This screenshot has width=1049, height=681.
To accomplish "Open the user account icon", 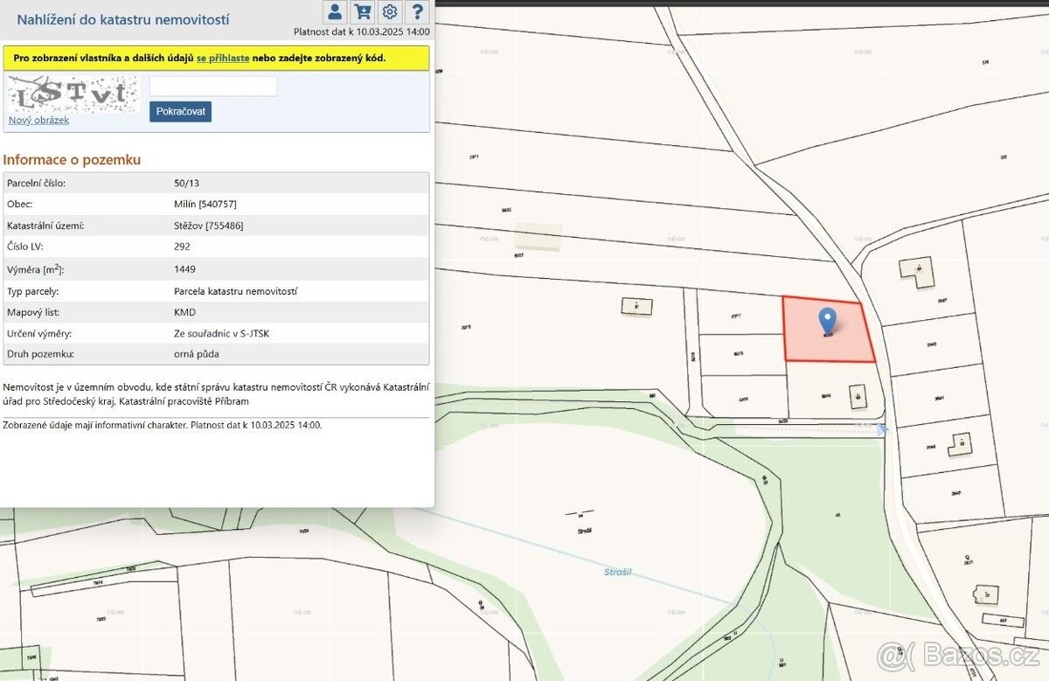I will pos(334,11).
